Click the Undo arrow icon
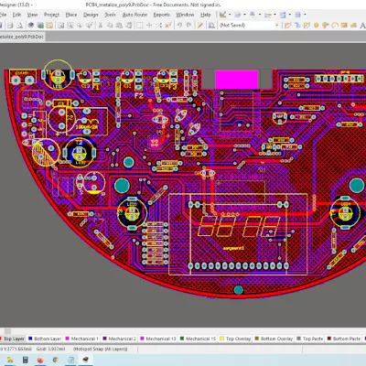 (179, 26)
